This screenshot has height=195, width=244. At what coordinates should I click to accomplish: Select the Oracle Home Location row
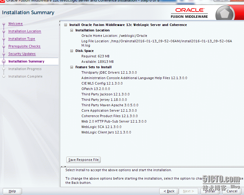click(114, 36)
